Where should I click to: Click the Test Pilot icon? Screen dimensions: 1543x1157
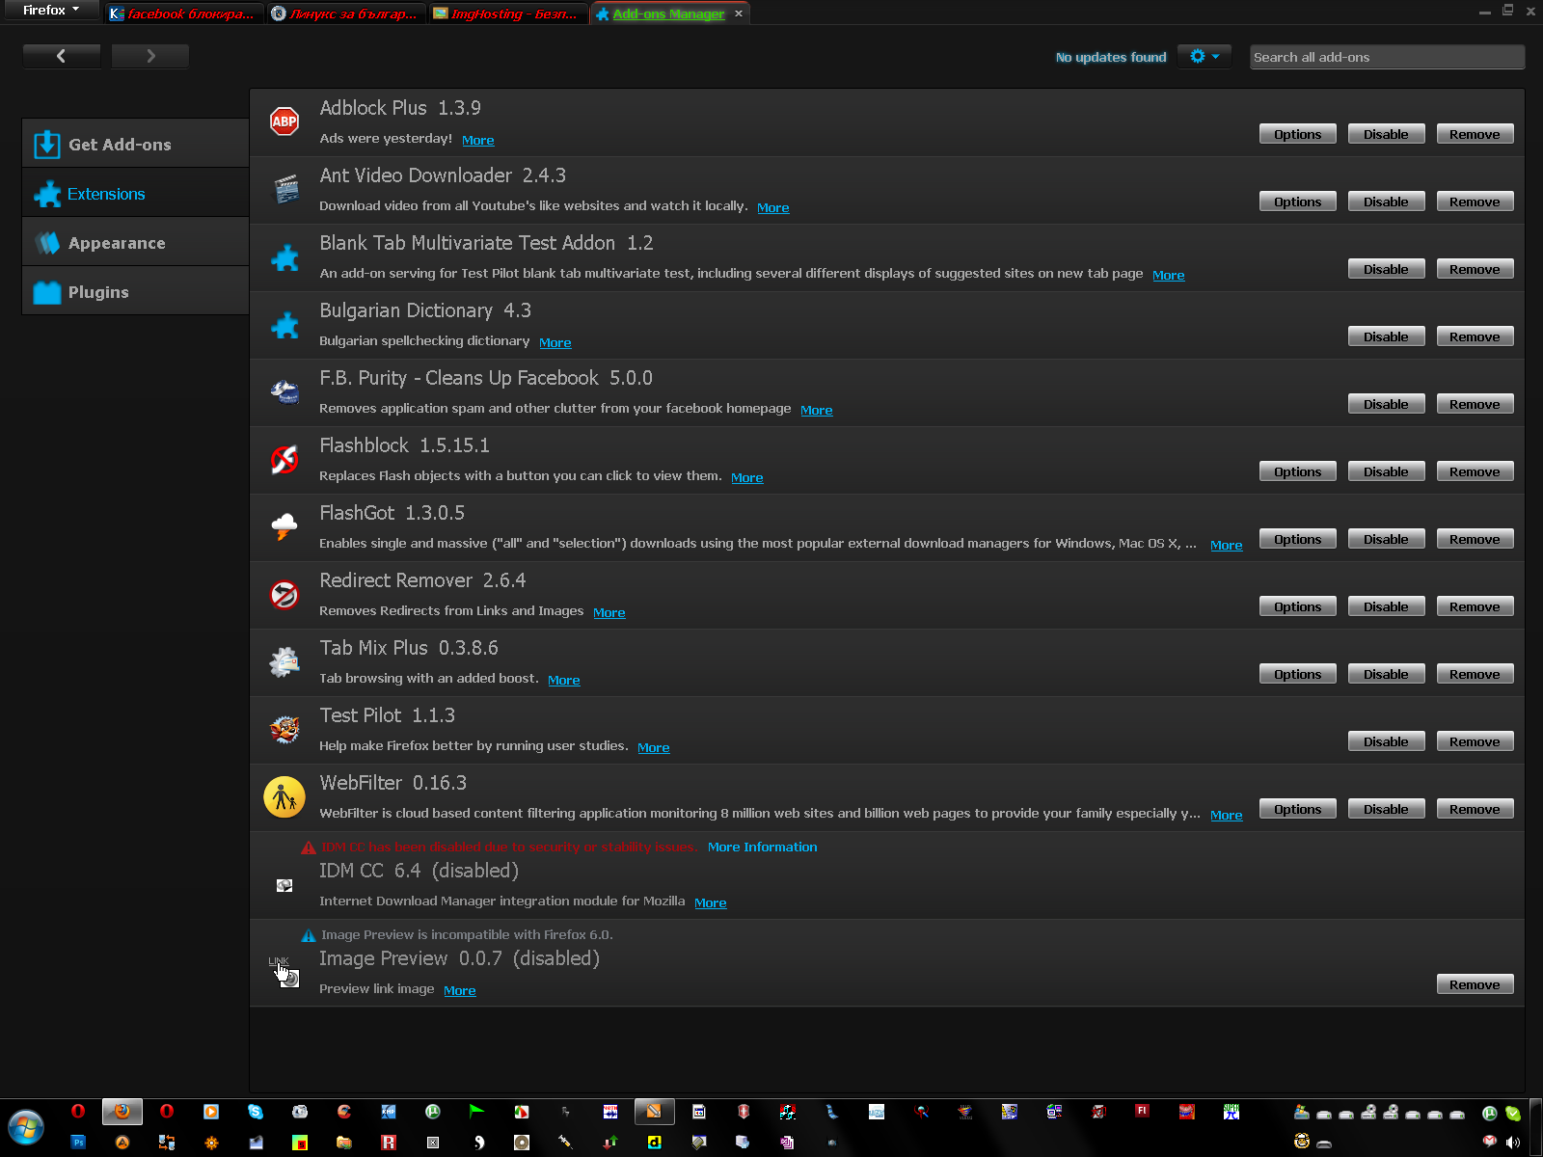click(x=284, y=730)
